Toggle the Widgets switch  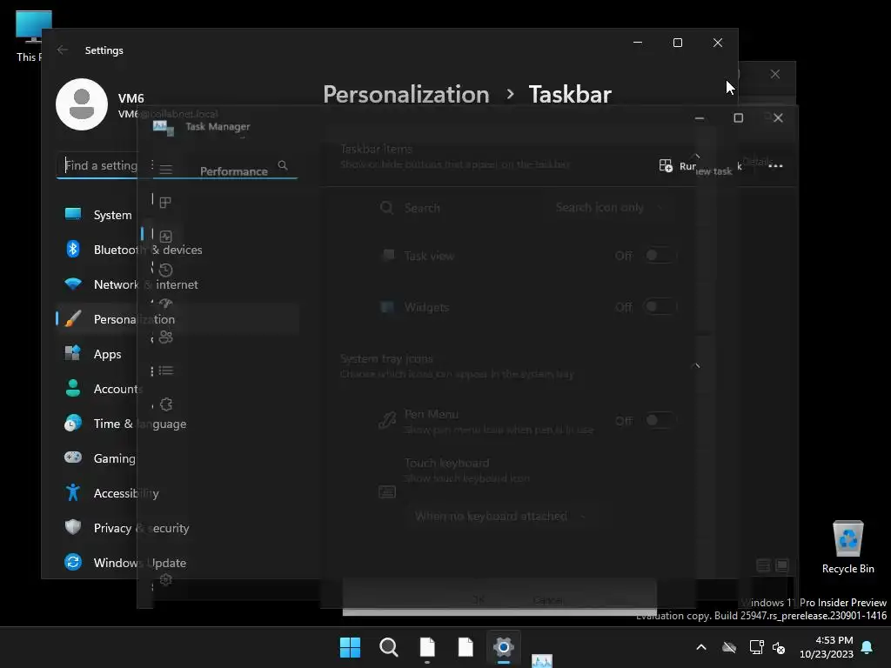click(x=660, y=307)
